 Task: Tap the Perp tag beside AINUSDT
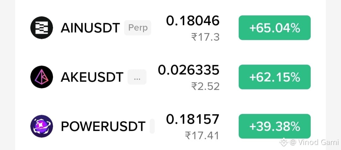(138, 28)
